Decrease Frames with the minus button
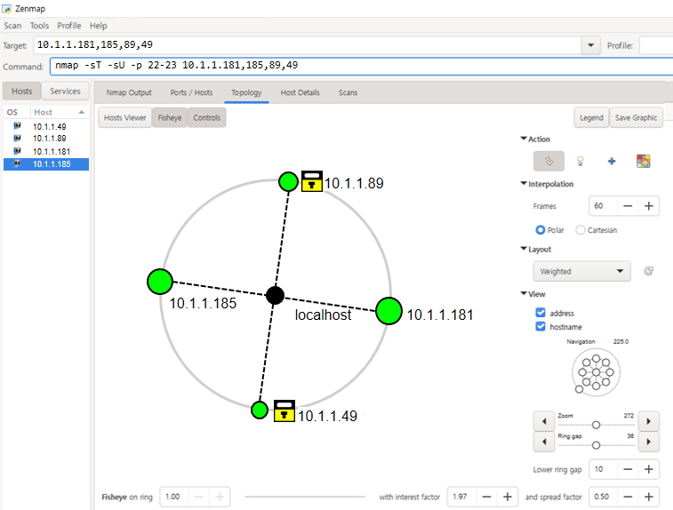 (628, 206)
